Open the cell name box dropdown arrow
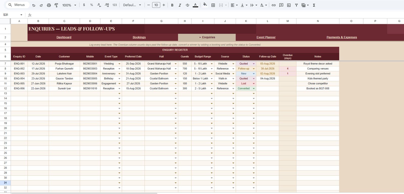The image size is (404, 194). [21, 15]
